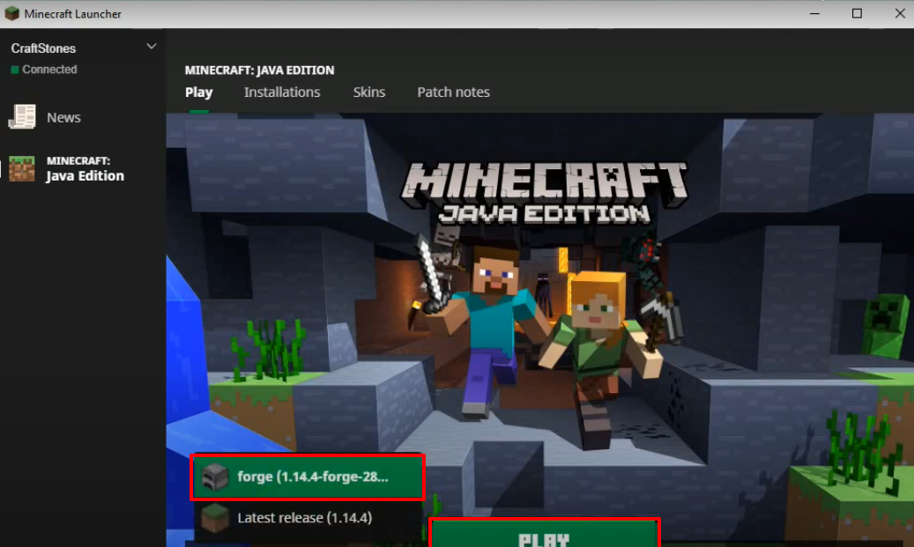Close the Minecraft Launcher window
This screenshot has width=914, height=547.
900,13
